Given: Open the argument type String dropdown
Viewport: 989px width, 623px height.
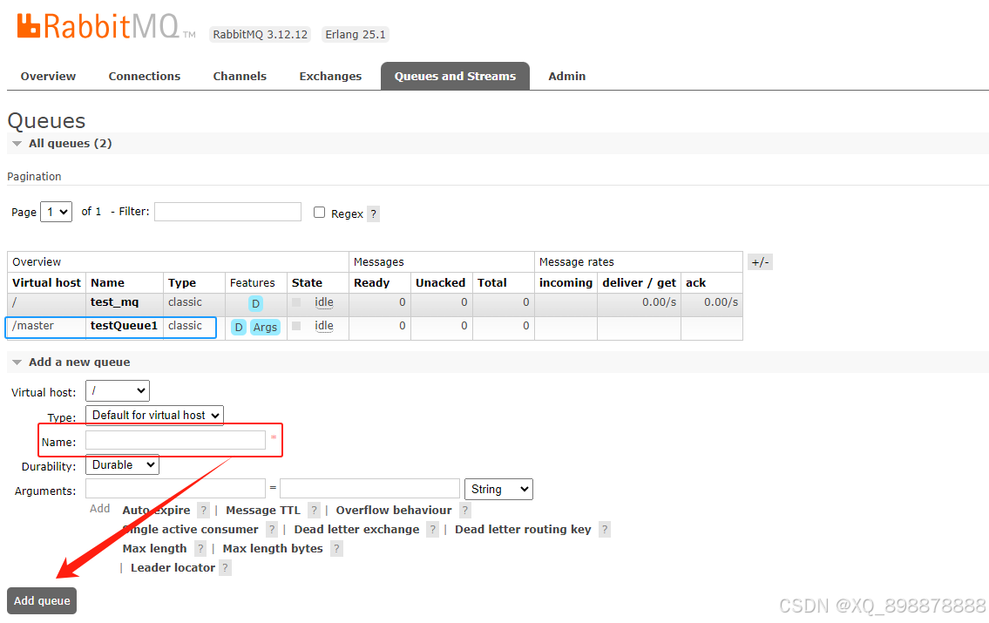Looking at the screenshot, I should (x=498, y=490).
